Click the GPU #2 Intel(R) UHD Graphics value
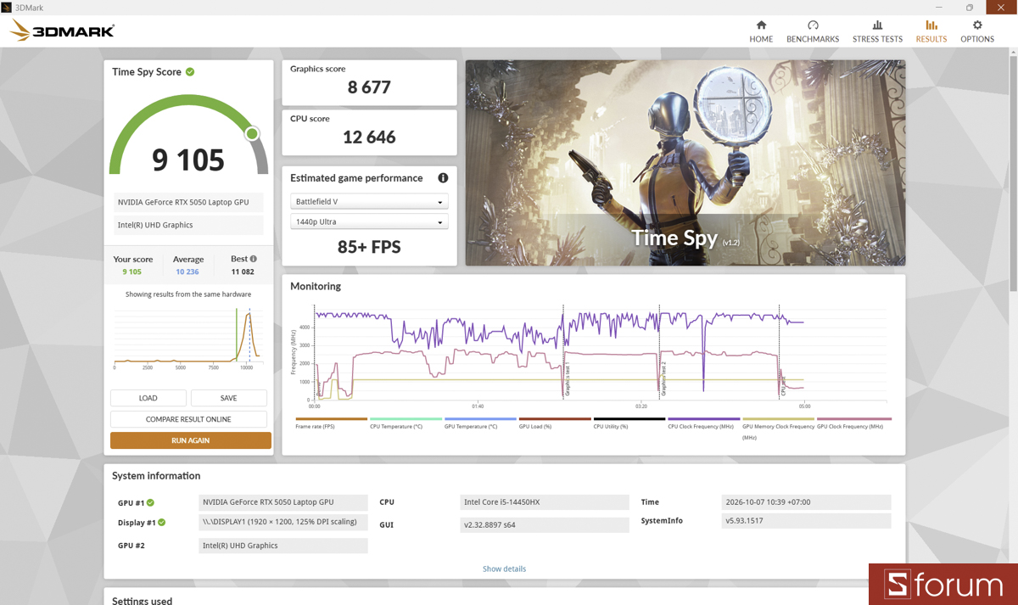The image size is (1018, 605). tap(283, 546)
